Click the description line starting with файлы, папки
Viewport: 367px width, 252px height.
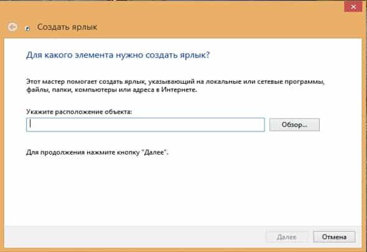click(x=111, y=89)
